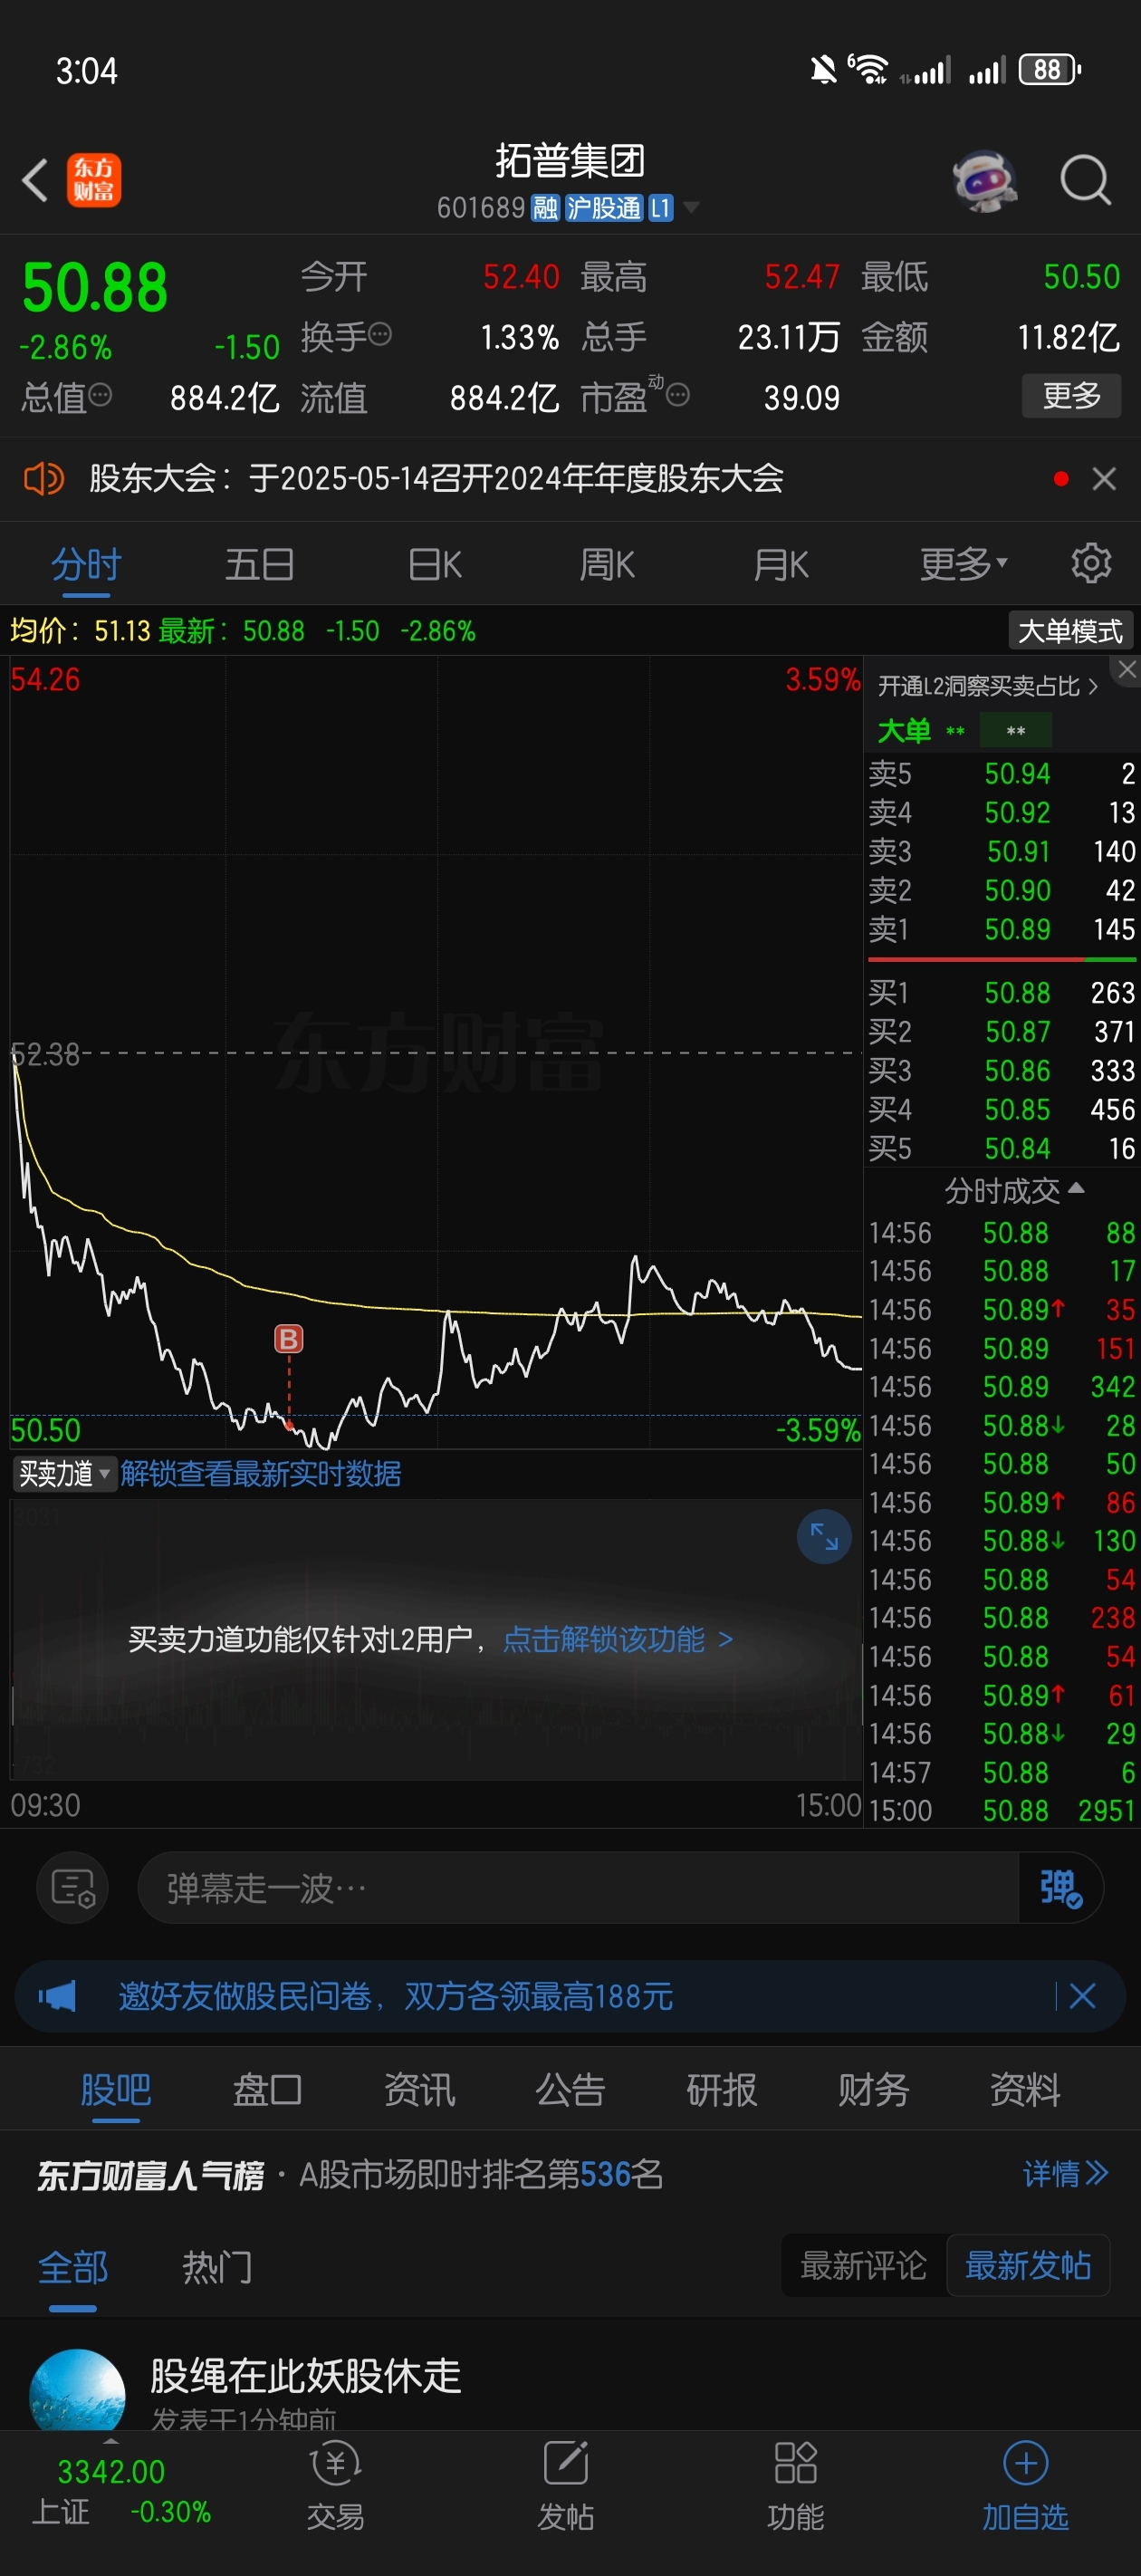1141x2576 pixels.
Task: Enable 大单模式
Action: tap(1070, 631)
